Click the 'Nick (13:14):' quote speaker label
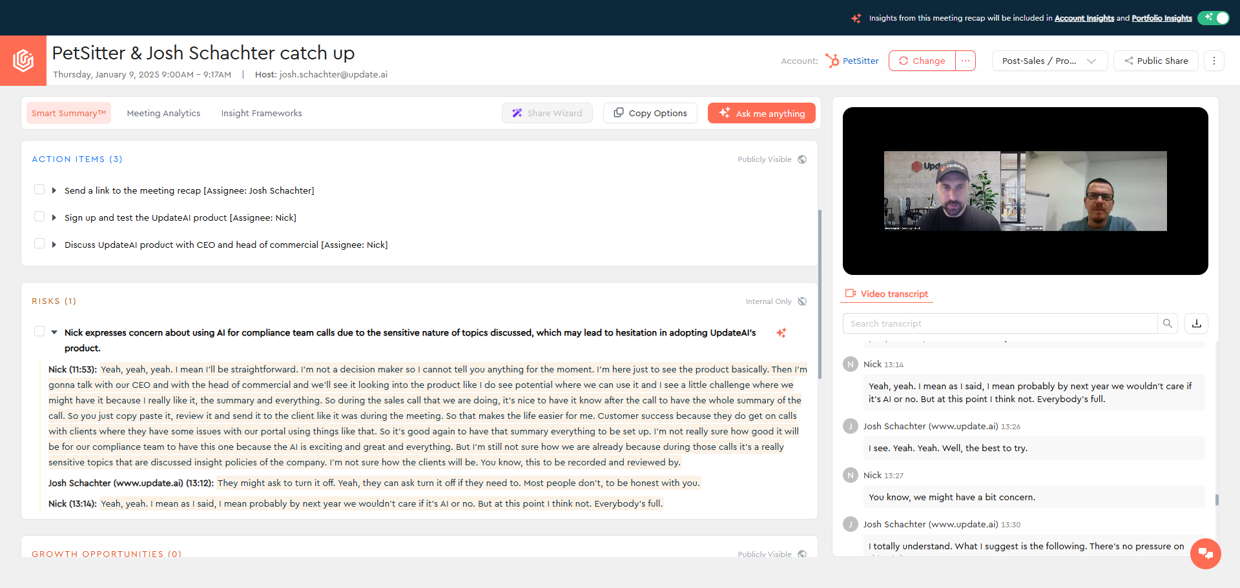This screenshot has height=588, width=1240. click(72, 503)
